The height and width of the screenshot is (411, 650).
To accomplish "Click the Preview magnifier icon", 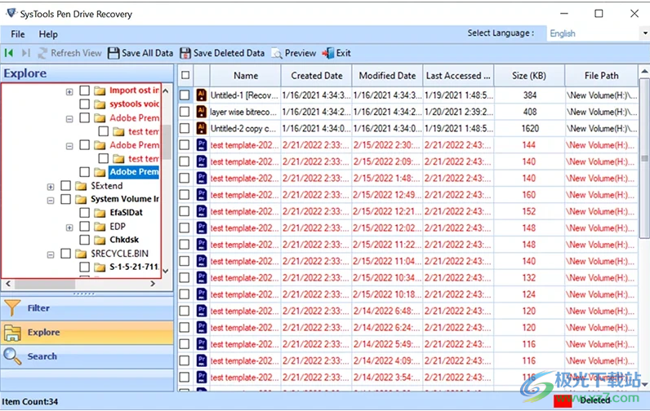I will tap(277, 53).
